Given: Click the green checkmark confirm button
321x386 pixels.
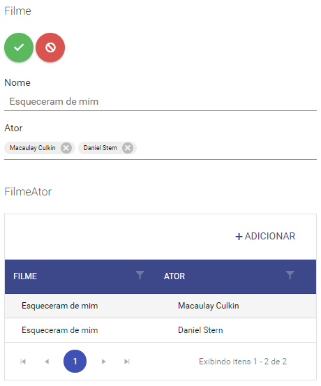Looking at the screenshot, I should coord(19,47).
